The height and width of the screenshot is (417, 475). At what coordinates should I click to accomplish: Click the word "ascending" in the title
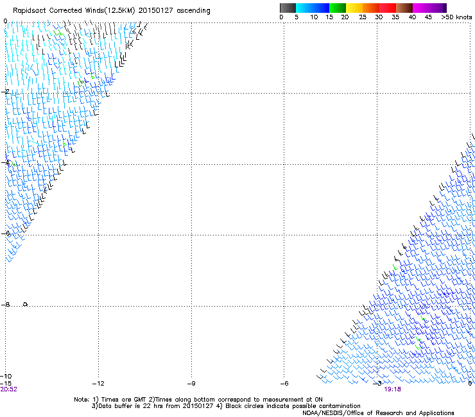[193, 11]
